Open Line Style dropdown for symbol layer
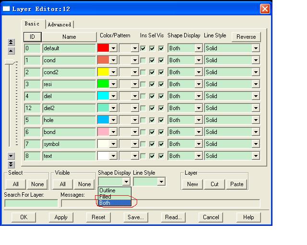The image size is (307, 245). [256, 144]
